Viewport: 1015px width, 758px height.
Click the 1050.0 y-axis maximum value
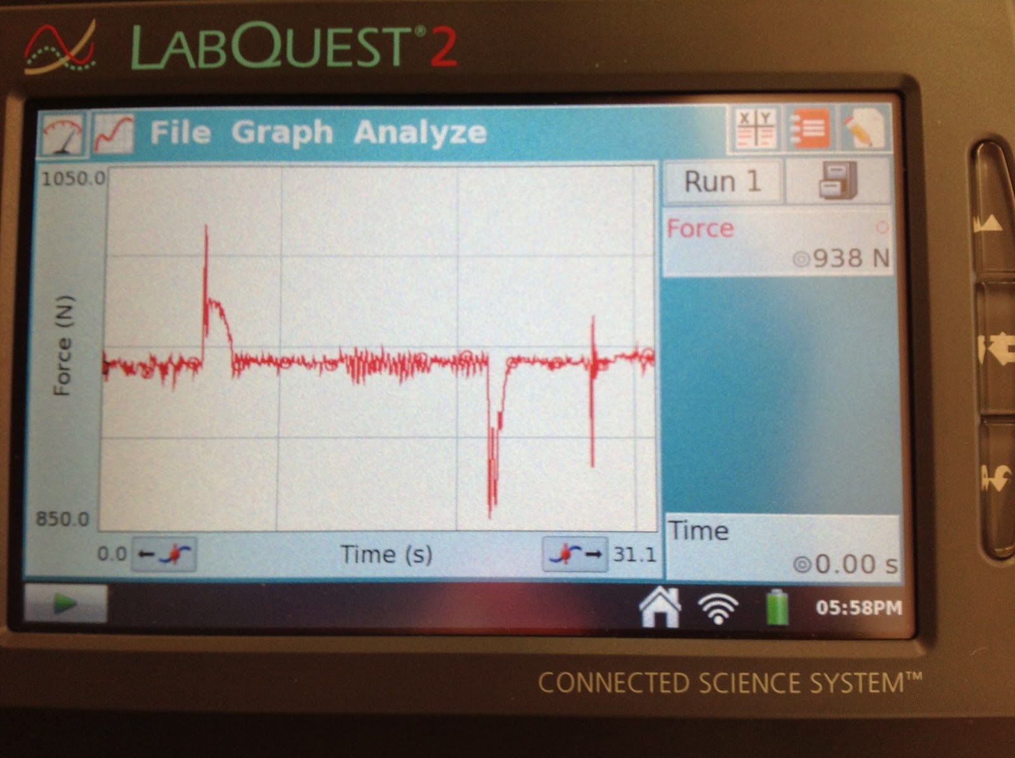74,178
